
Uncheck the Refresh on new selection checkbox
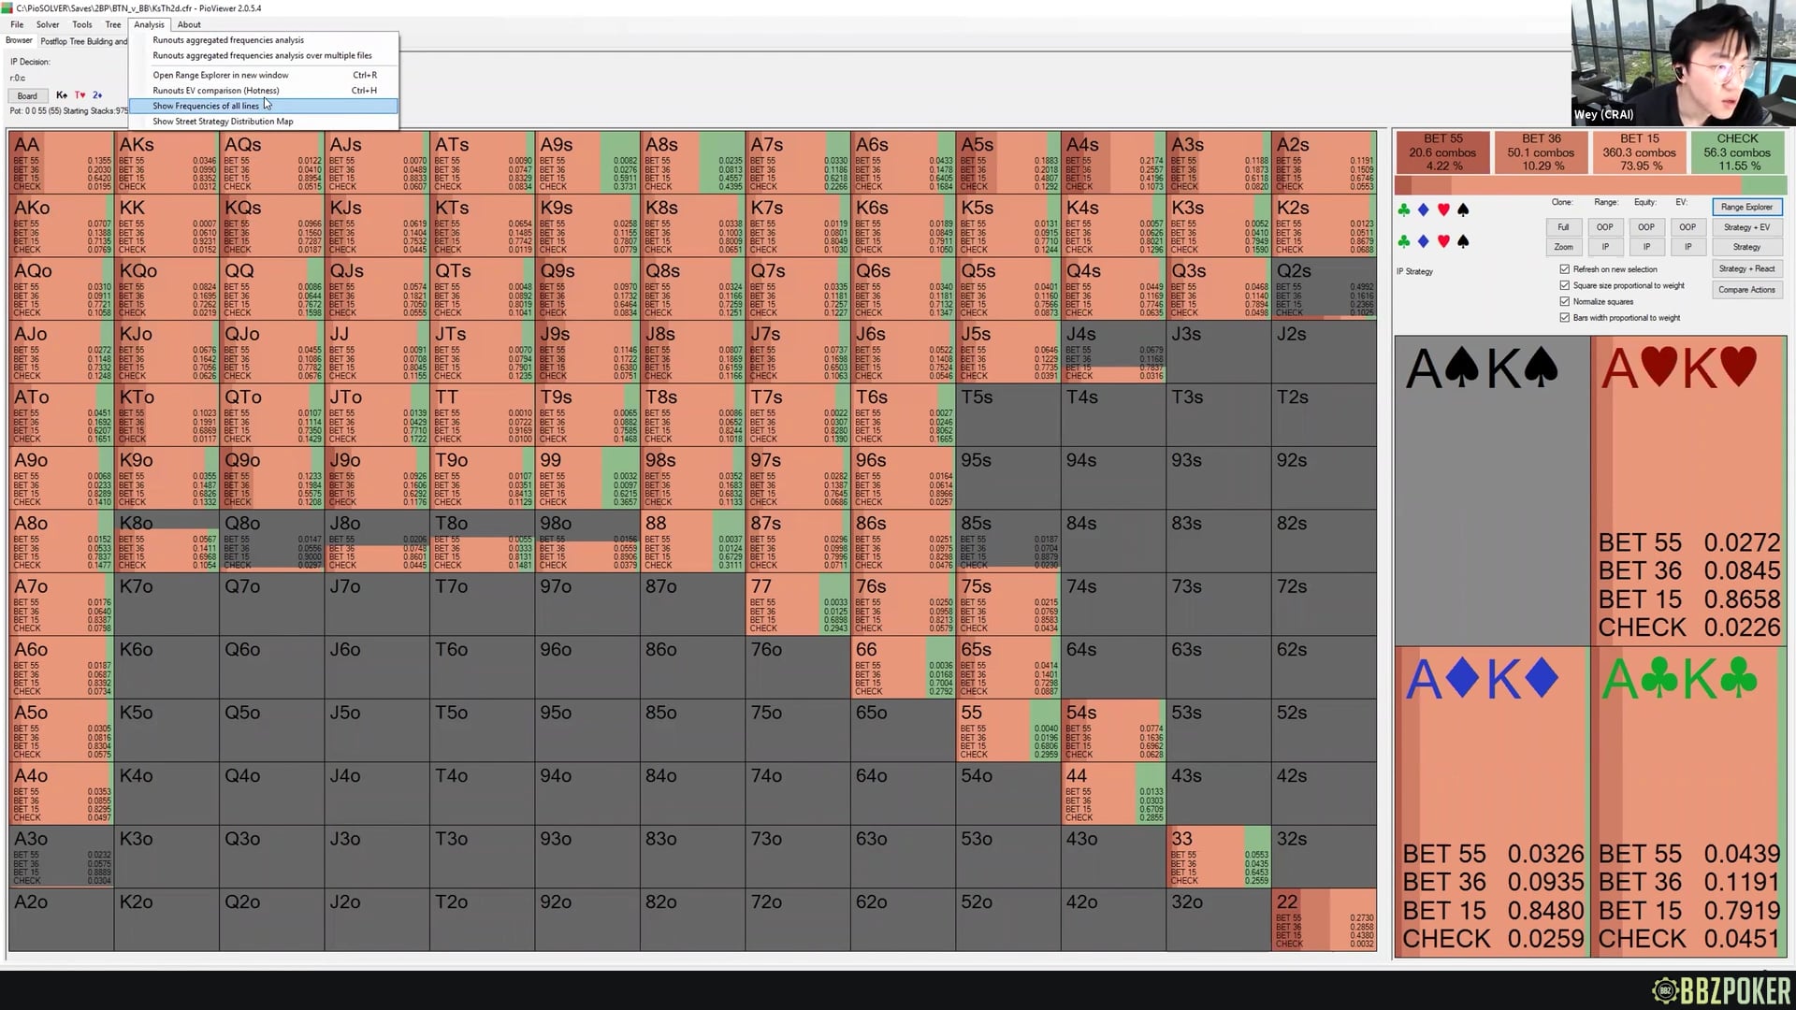[1564, 269]
